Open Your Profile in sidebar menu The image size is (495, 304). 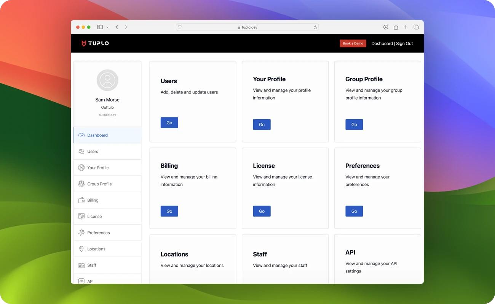(98, 168)
